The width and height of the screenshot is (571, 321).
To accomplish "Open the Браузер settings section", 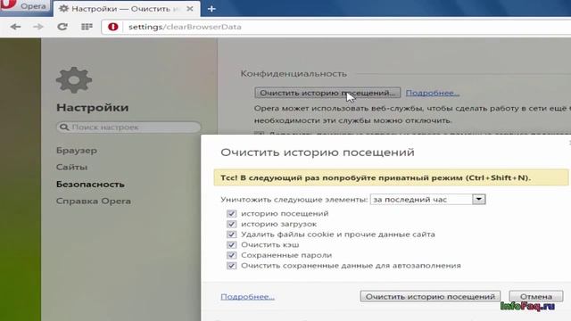I will [77, 151].
